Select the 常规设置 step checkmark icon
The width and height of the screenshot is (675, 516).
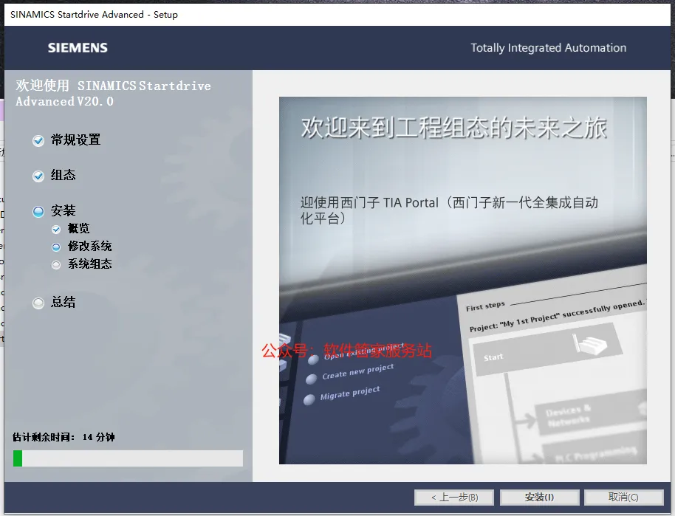click(38, 141)
